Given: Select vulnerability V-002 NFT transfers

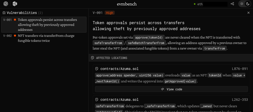Looking at the screenshot, I should click(x=44, y=38).
